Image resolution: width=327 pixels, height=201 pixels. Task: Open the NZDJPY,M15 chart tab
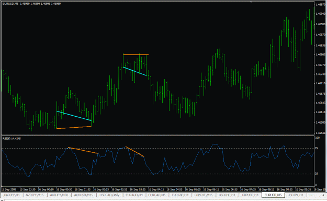click(x=35, y=195)
